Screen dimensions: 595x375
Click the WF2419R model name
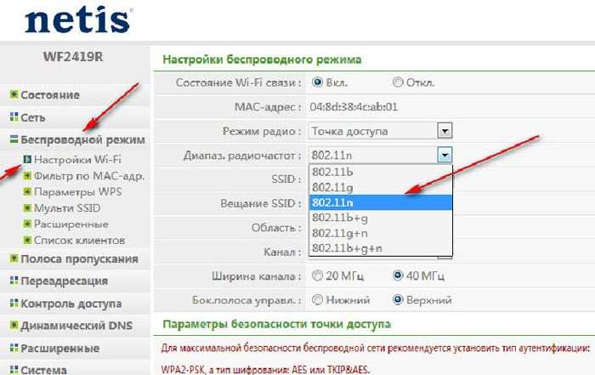pos(73,57)
